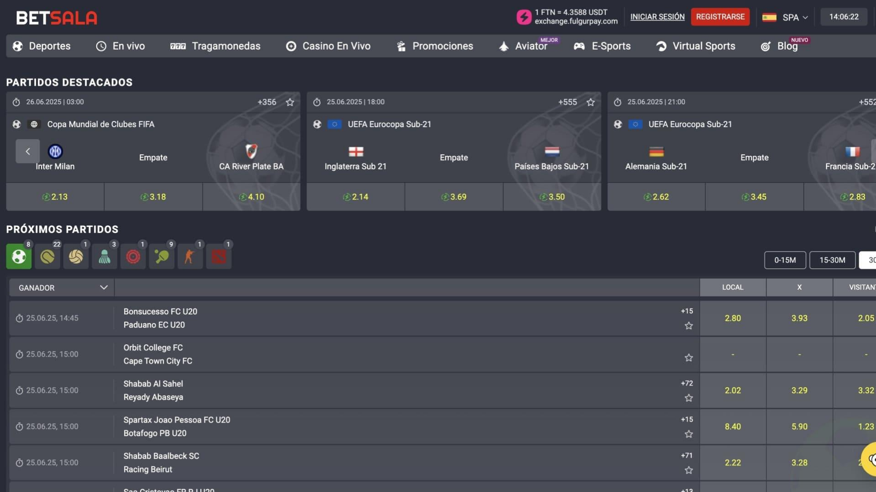
Task: Click the CA River Plate crest
Action: pyautogui.click(x=251, y=151)
